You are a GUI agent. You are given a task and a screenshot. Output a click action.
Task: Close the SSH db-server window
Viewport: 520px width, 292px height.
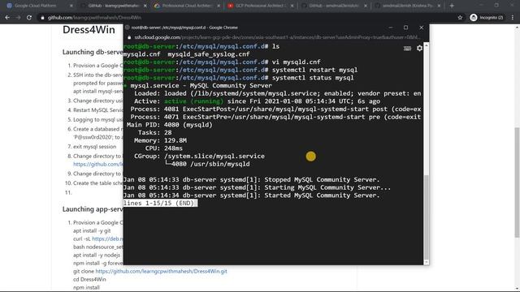coord(421,28)
